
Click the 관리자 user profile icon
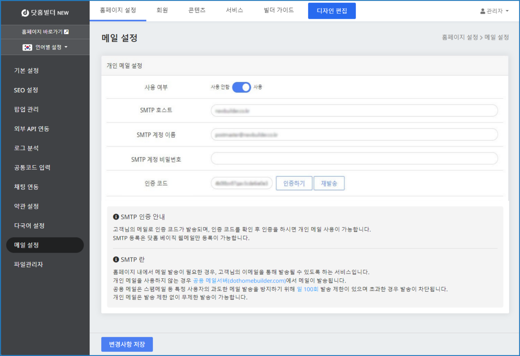pyautogui.click(x=483, y=11)
